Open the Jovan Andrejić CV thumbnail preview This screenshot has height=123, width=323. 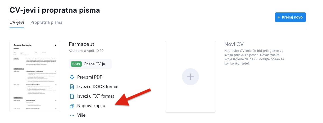pos(35,76)
